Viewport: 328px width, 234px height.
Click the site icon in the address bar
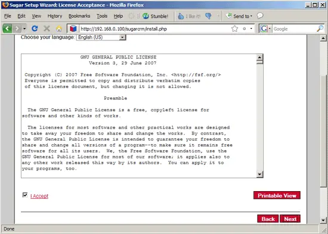[73, 29]
